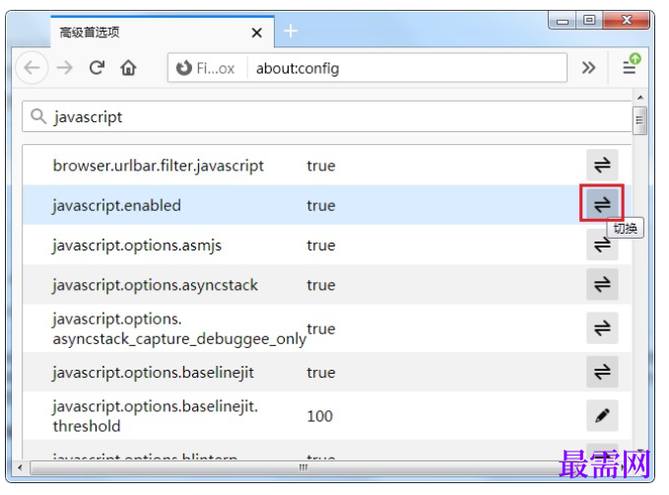Image resolution: width=669 pixels, height=495 pixels.
Task: Toggle javascript.options.asmjs preference
Action: point(602,246)
